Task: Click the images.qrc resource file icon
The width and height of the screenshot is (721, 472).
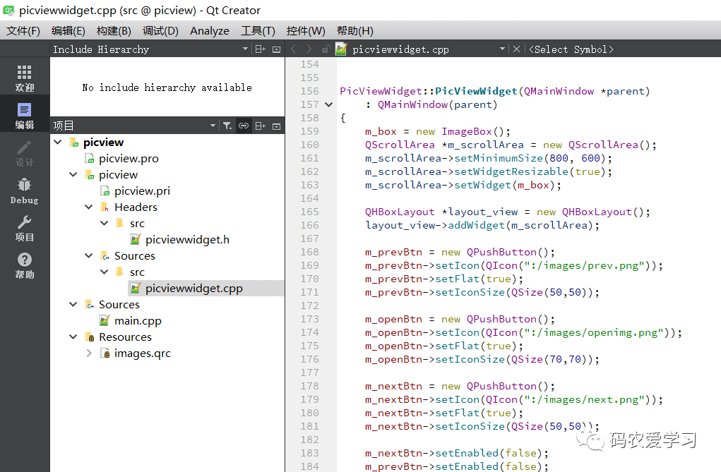Action: (x=105, y=353)
